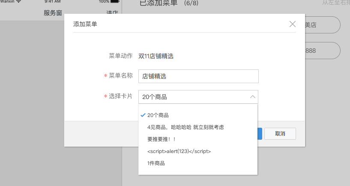Tap the 进店 menu in phone preview

tap(112, 13)
